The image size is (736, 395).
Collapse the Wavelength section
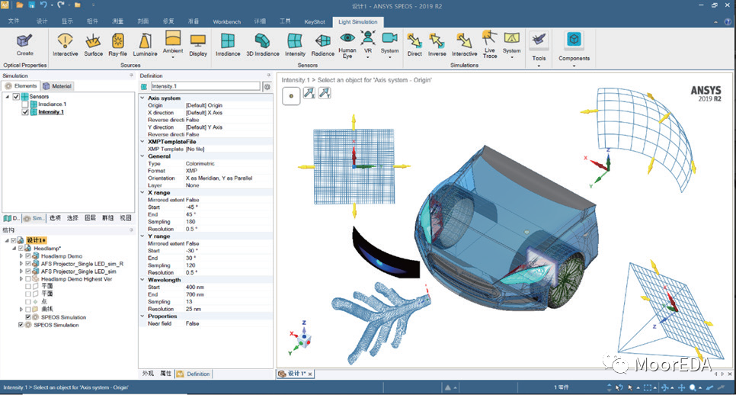[x=142, y=280]
